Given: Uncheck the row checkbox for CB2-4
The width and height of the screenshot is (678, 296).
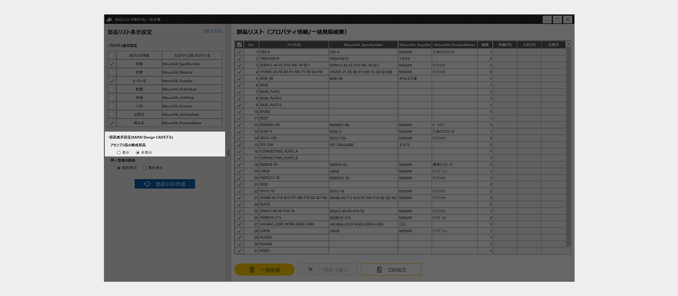Looking at the screenshot, I should click(x=239, y=52).
